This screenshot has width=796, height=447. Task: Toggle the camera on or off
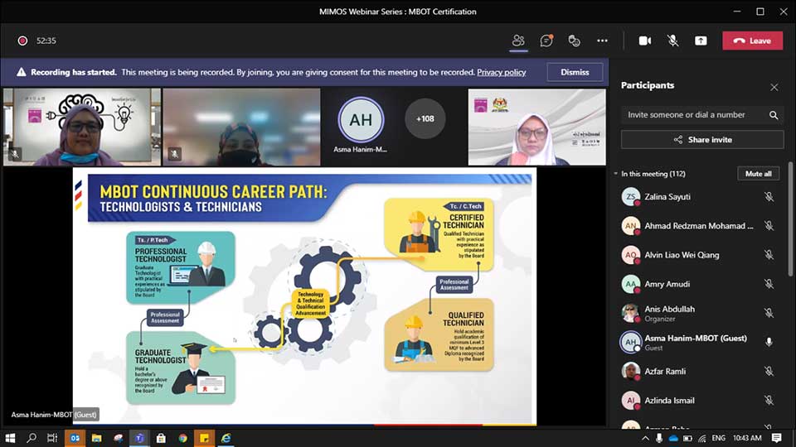(645, 41)
